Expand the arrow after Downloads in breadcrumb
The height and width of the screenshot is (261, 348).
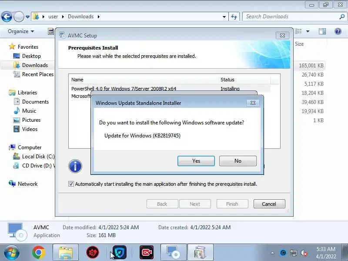click(x=99, y=17)
